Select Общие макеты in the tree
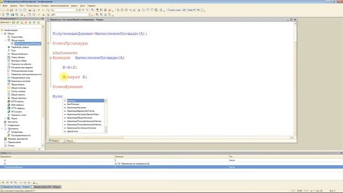This screenshot has width=343, height=193. click(x=18, y=95)
